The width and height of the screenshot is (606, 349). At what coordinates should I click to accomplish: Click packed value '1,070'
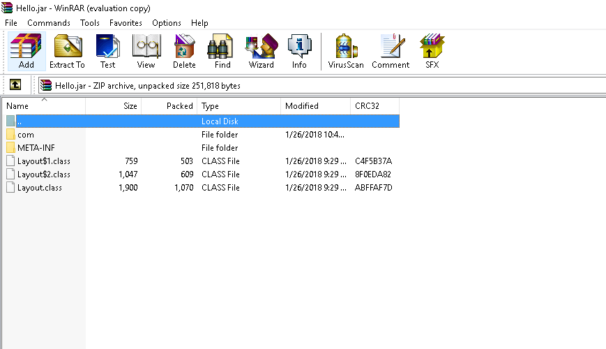point(183,188)
